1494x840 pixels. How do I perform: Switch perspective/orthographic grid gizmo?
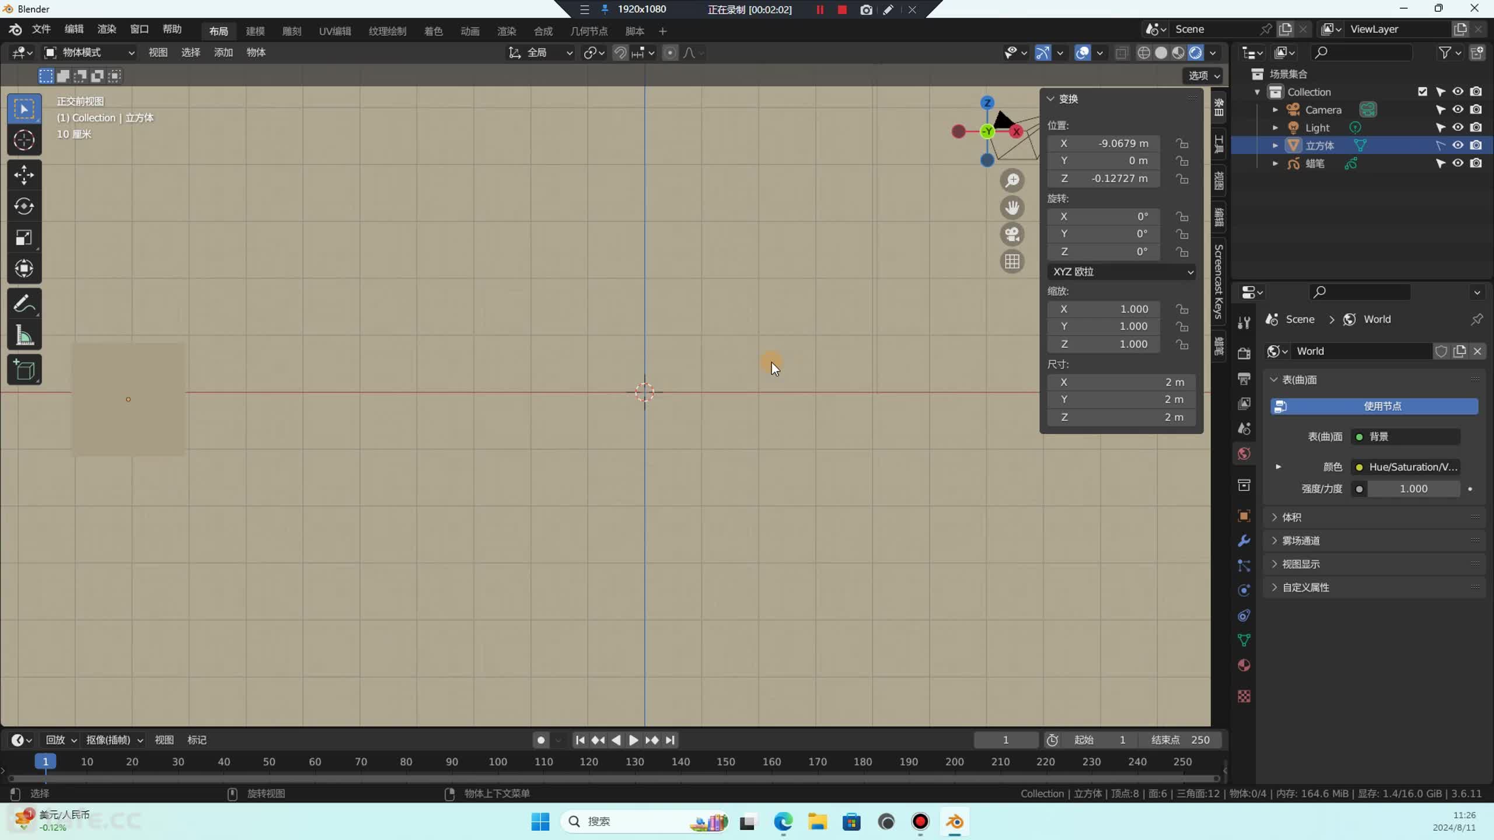click(1013, 261)
